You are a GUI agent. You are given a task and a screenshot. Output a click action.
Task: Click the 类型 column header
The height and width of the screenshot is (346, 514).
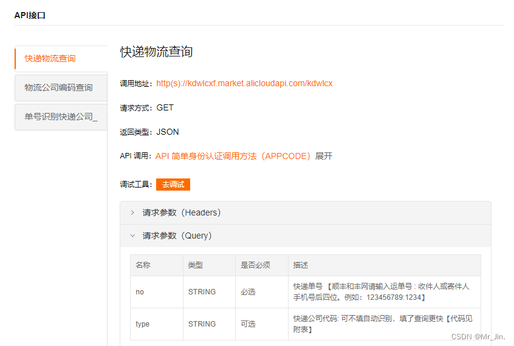point(196,265)
